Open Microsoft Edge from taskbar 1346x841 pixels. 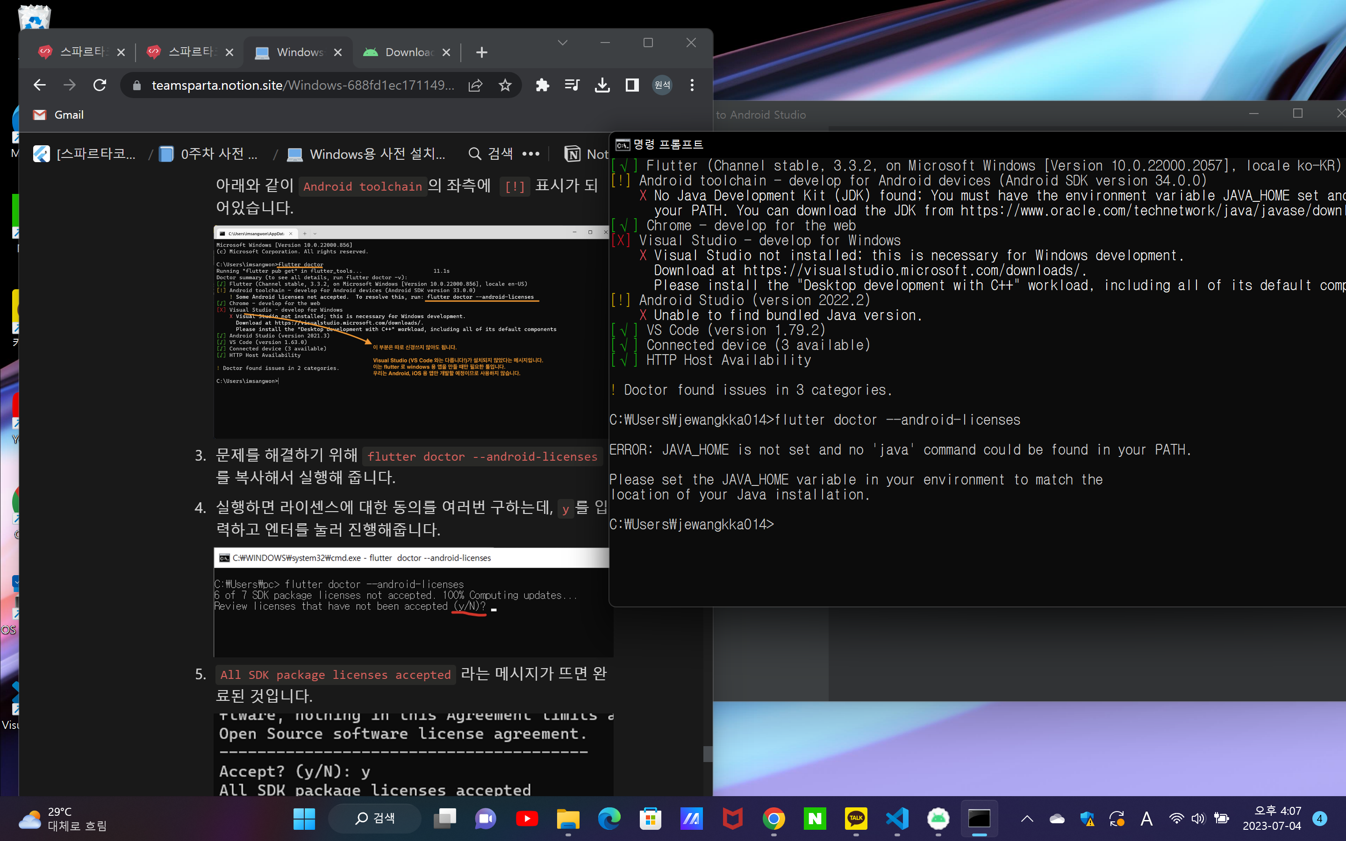[x=609, y=819]
